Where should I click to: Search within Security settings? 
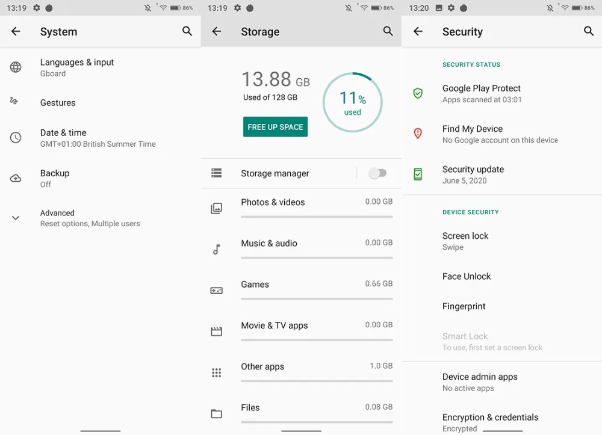[589, 31]
